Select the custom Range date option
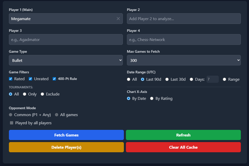The width and height of the screenshot is (249, 166). click(224, 79)
